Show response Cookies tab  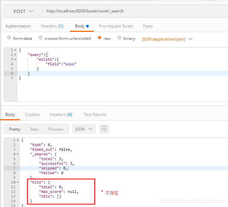pos(32,115)
